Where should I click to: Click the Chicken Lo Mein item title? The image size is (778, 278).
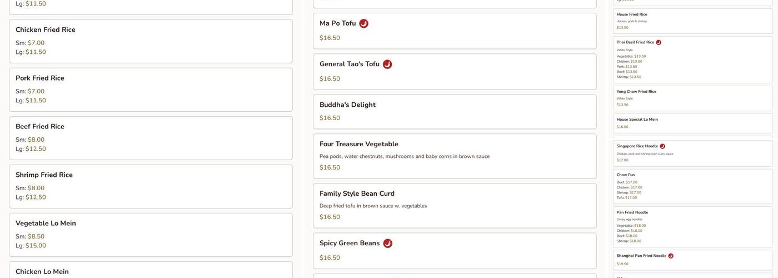pos(42,272)
